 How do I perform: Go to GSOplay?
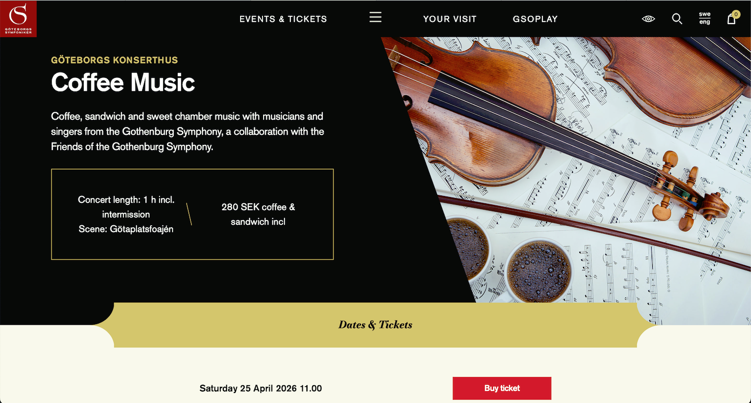(535, 19)
